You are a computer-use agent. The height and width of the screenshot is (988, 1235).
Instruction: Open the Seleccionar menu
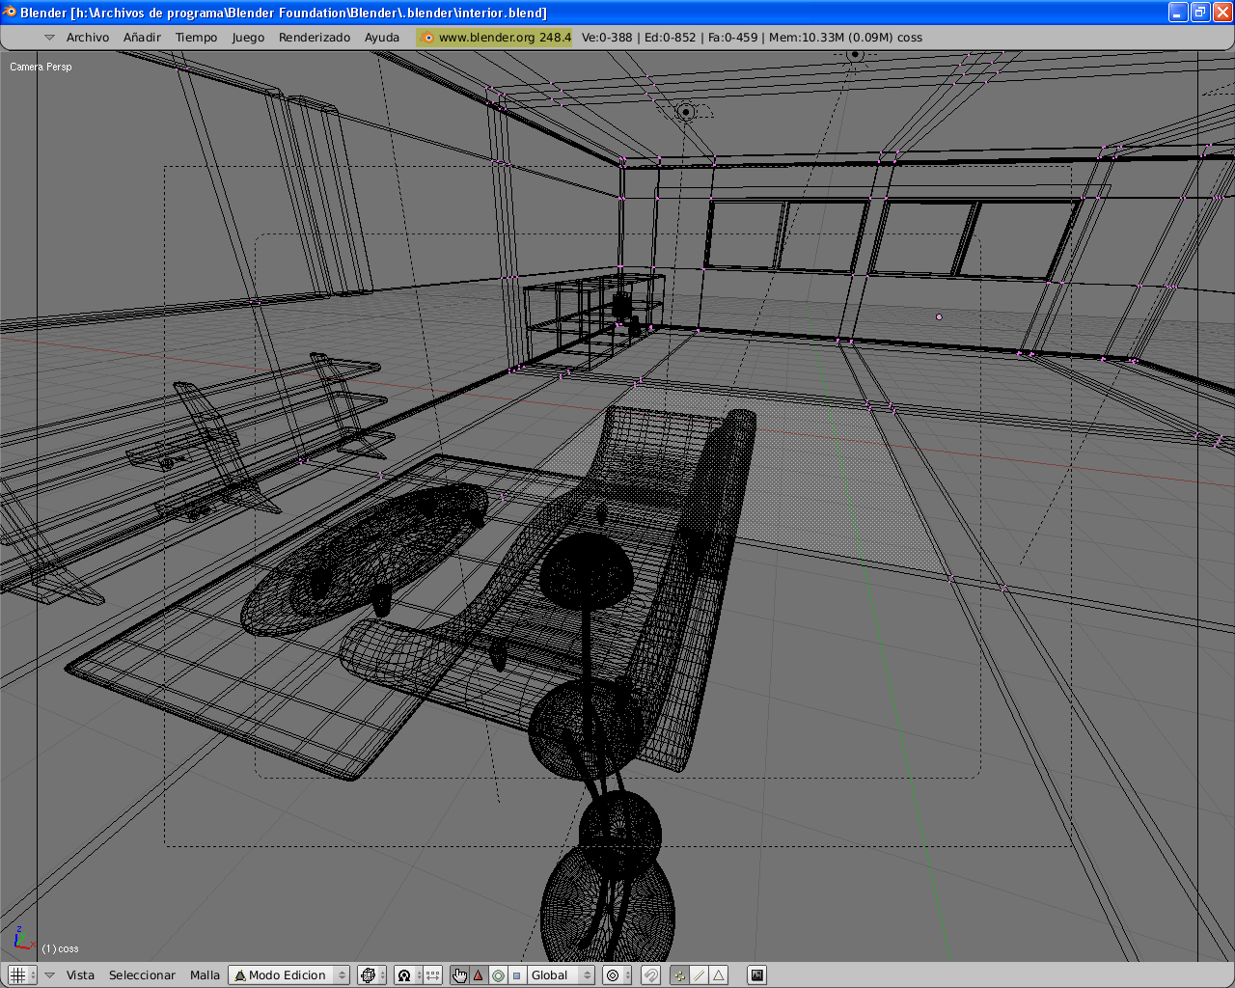click(142, 975)
